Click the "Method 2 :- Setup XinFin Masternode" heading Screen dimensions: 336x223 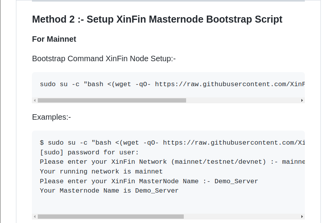[157, 19]
